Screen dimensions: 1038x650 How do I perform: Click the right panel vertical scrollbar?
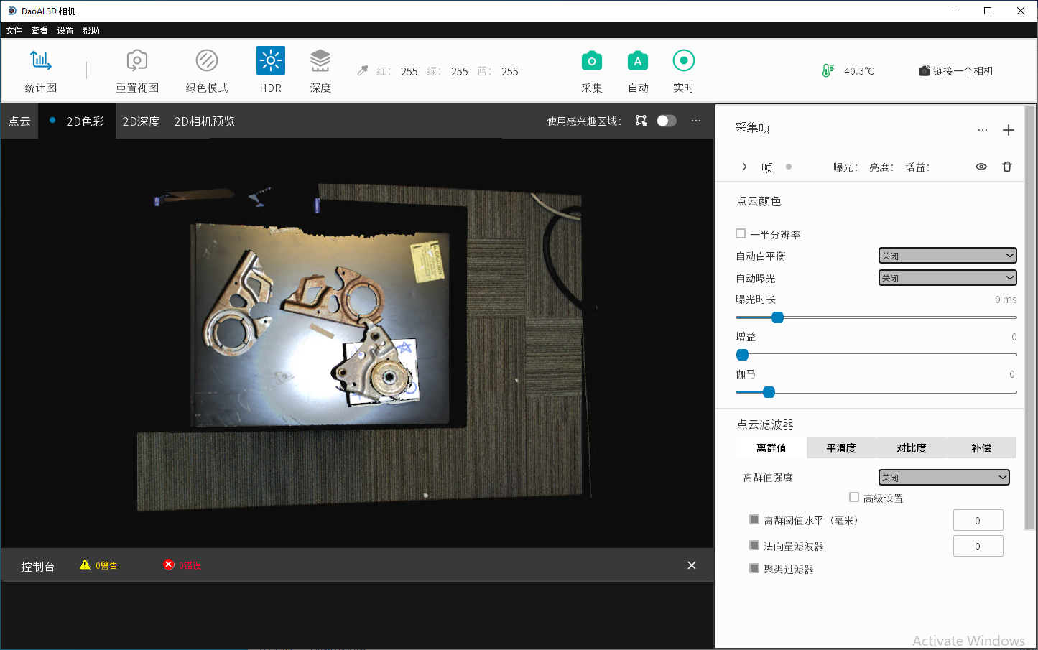[x=1030, y=317]
